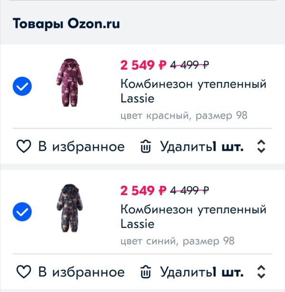Click the trash bin icon for the blue jumpsuit
Image resolution: width=285 pixels, height=292 pixels.
pos(145,272)
